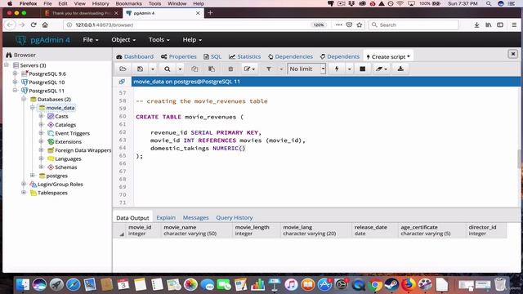Open the Query History tab
Screen dimensions: 523x294
tap(235, 217)
